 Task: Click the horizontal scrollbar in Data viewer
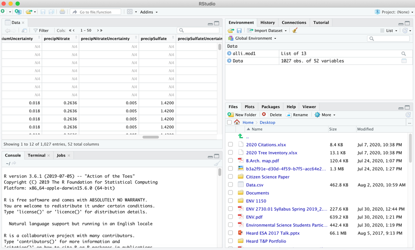coord(150,137)
